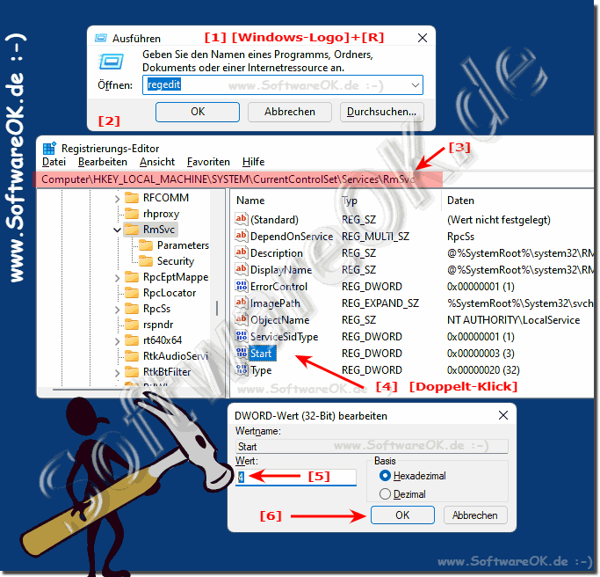The image size is (600, 577).
Task: Open the Ansicht menu
Action: [157, 162]
